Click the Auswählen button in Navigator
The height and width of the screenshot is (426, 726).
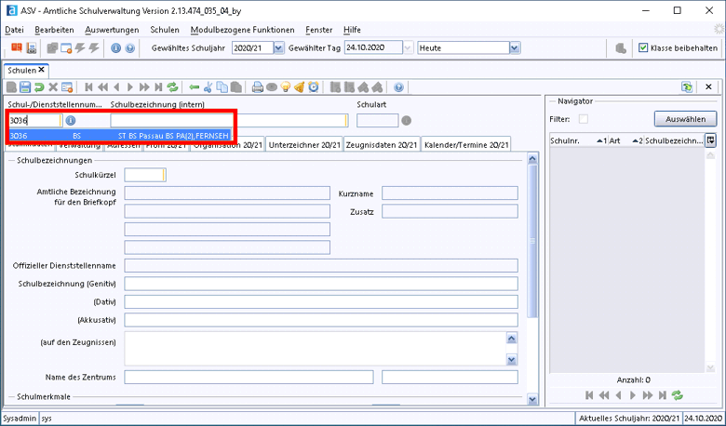coord(685,119)
